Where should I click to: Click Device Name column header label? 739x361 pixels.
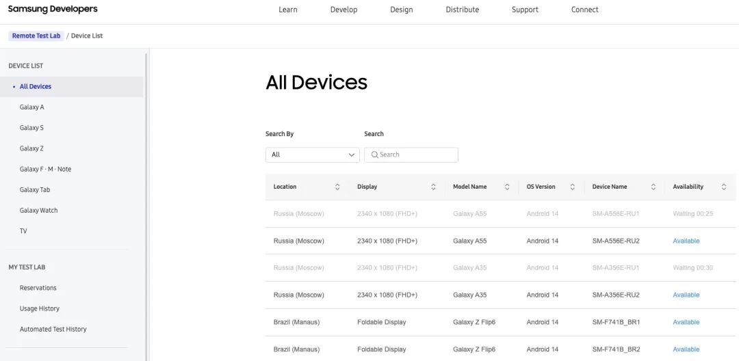[x=610, y=187]
